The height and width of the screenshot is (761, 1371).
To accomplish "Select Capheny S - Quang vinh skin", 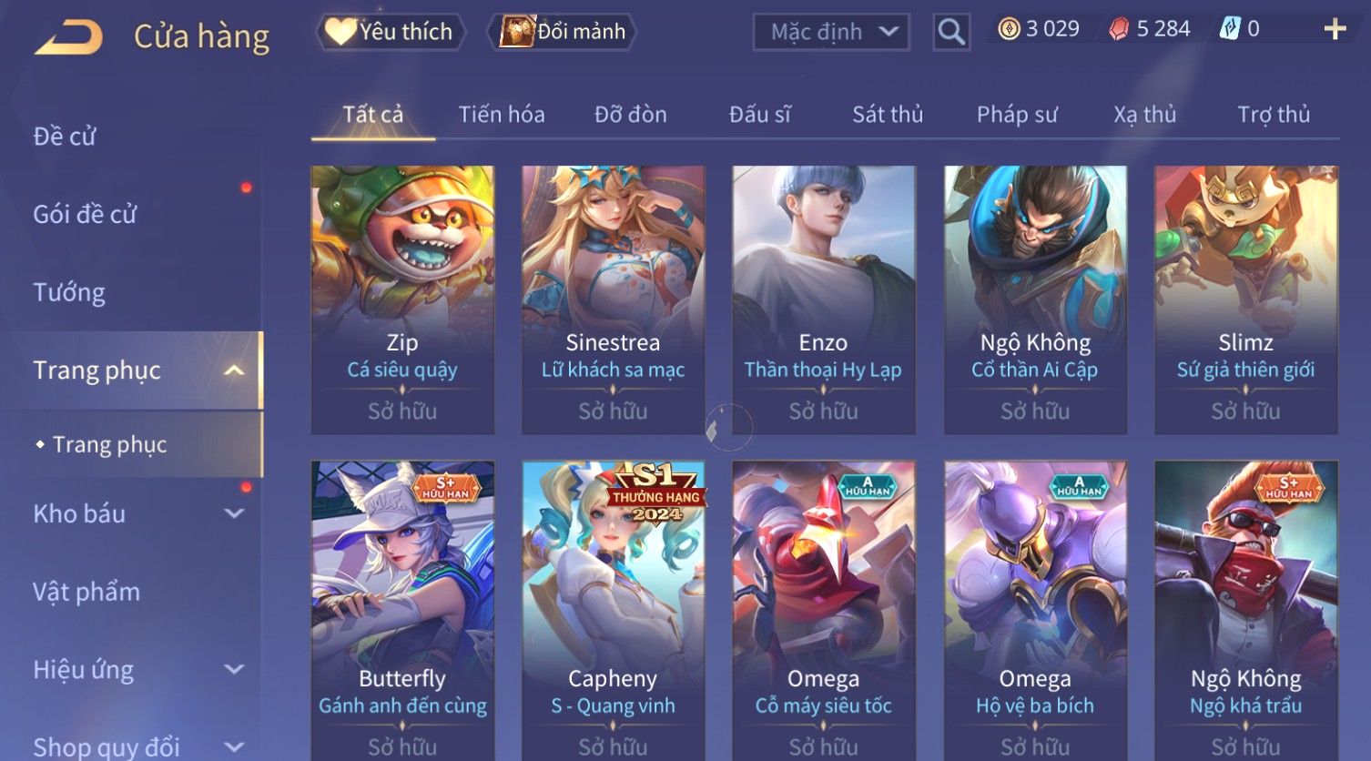I will click(613, 610).
